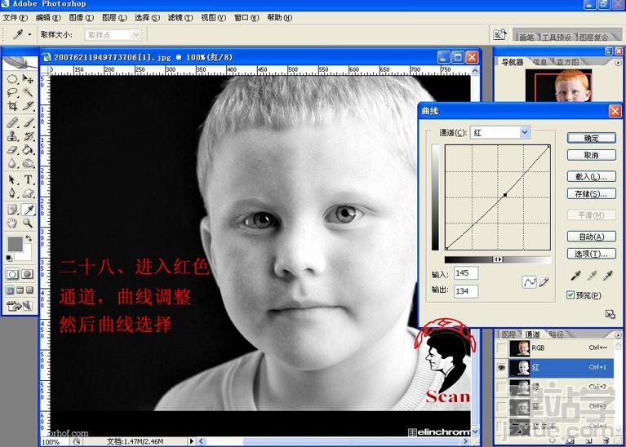Reset to default black and white colors
626x447 pixels.
[9, 259]
